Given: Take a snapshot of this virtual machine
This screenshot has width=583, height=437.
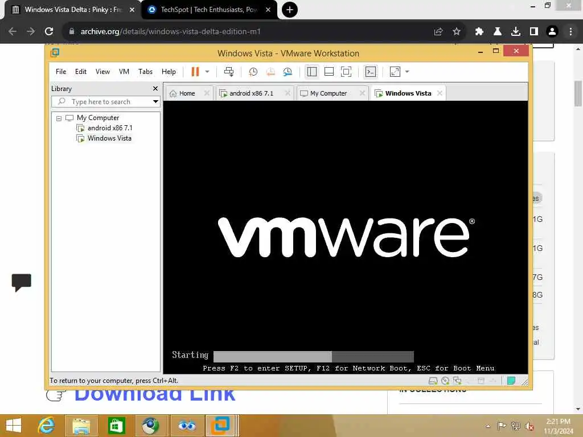Looking at the screenshot, I should point(253,72).
